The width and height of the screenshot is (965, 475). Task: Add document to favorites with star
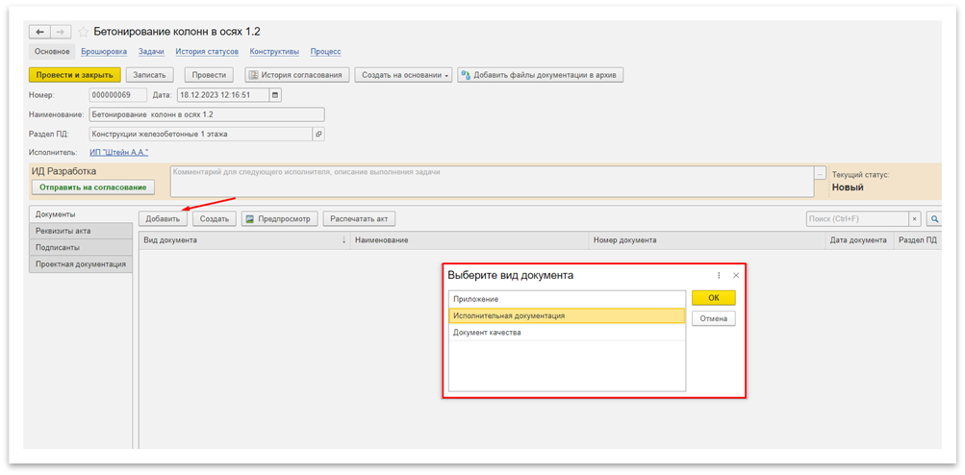pos(83,32)
